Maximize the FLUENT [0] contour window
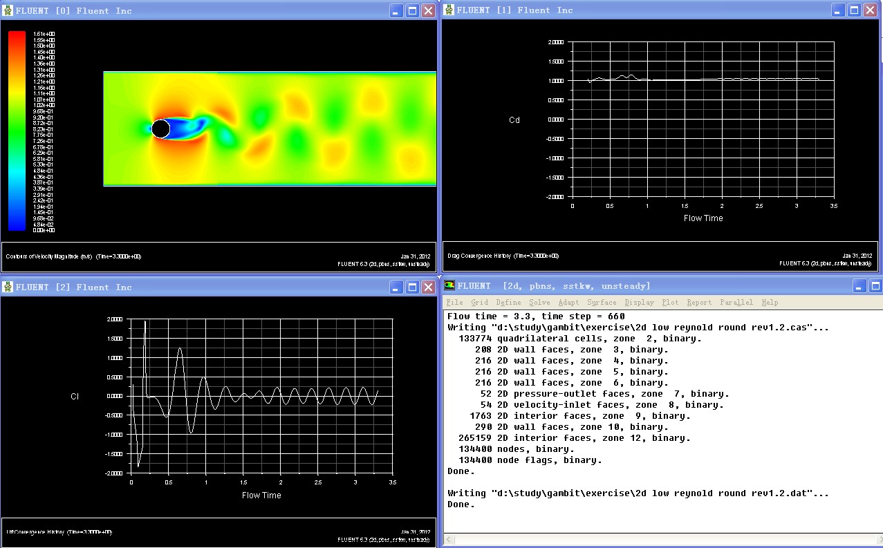The height and width of the screenshot is (548, 883). tap(412, 10)
